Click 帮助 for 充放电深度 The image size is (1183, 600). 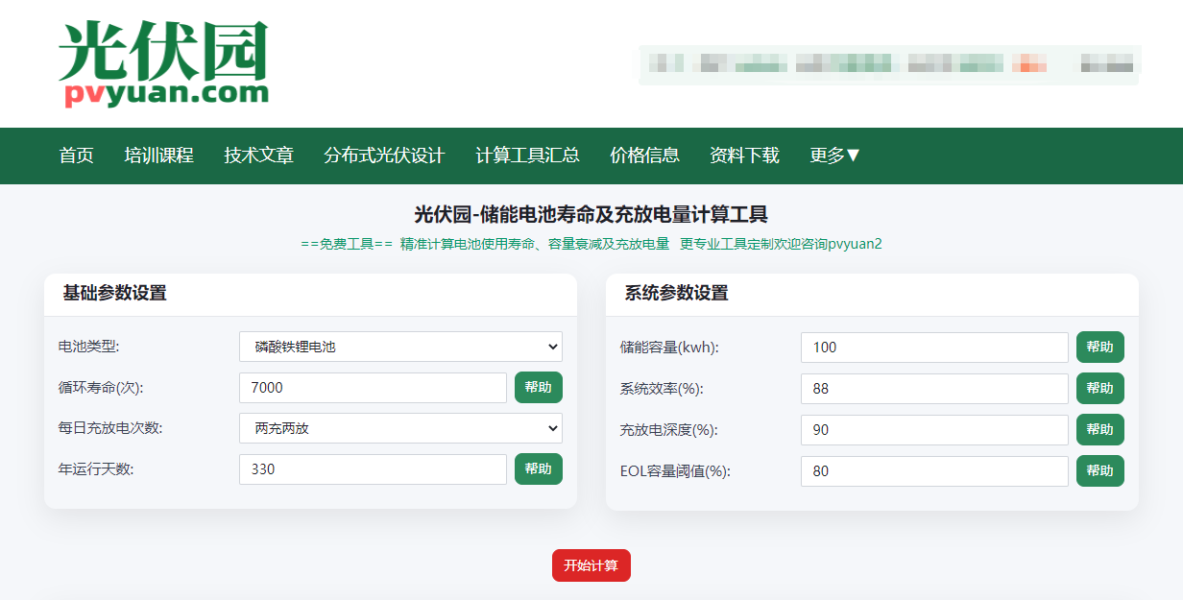pos(1099,430)
